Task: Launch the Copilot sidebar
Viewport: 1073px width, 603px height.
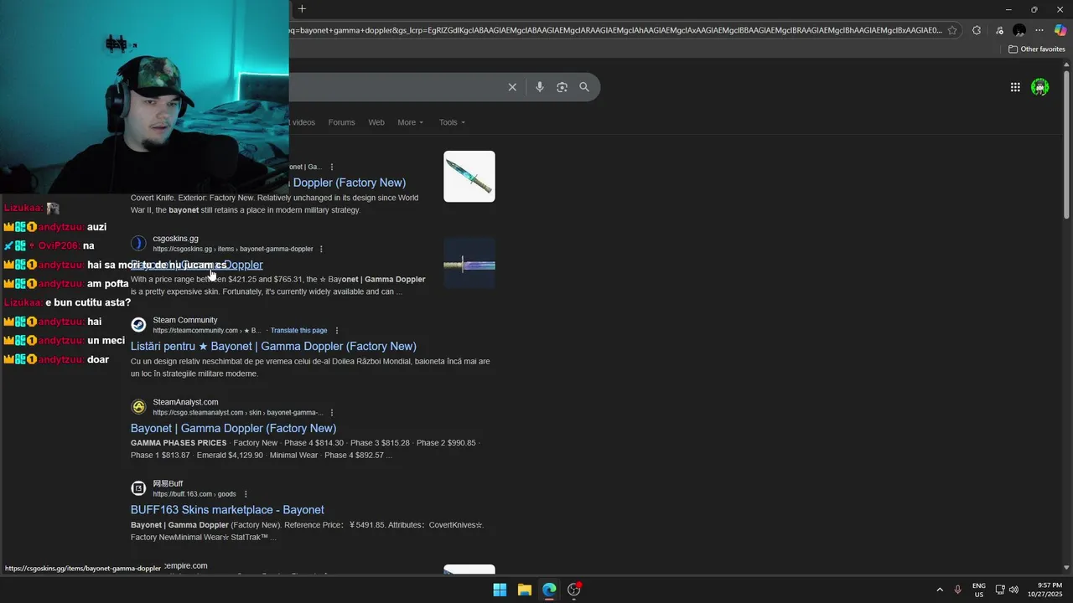Action: coord(1060,30)
